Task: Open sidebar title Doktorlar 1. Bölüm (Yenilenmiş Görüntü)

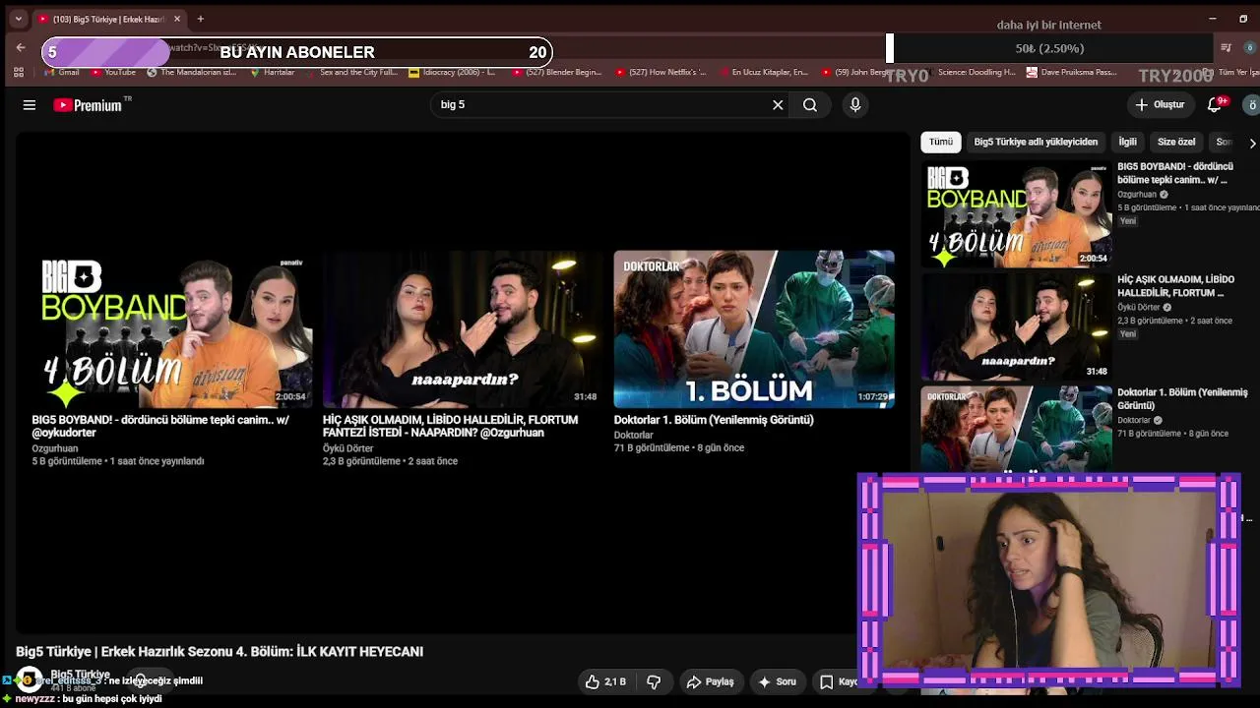Action: tap(1182, 398)
